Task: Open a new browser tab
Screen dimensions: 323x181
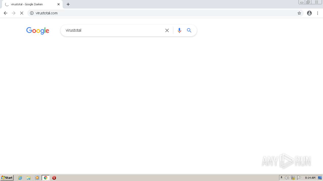Action: pos(68,4)
